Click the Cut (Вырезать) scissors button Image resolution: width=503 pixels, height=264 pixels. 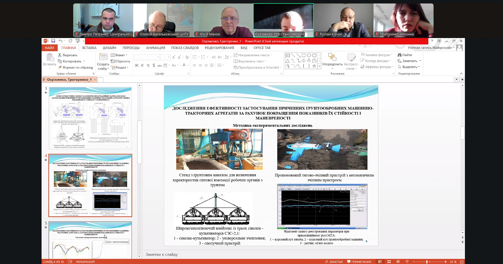click(x=67, y=55)
